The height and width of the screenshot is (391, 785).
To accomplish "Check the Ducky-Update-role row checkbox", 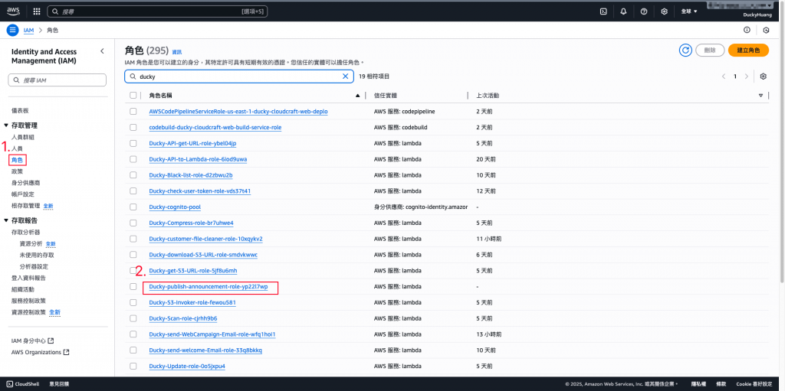I will (133, 366).
